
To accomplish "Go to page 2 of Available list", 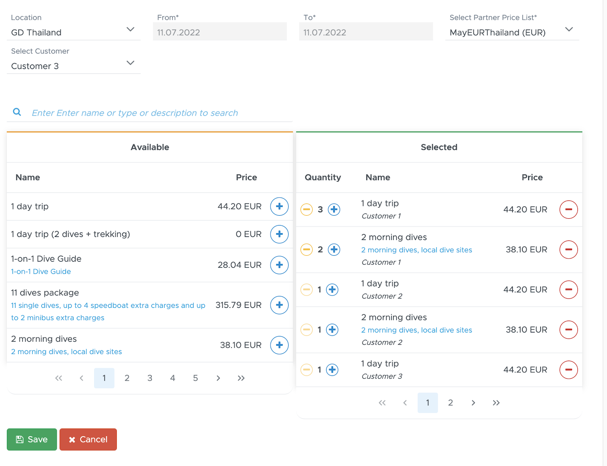I will (127, 378).
